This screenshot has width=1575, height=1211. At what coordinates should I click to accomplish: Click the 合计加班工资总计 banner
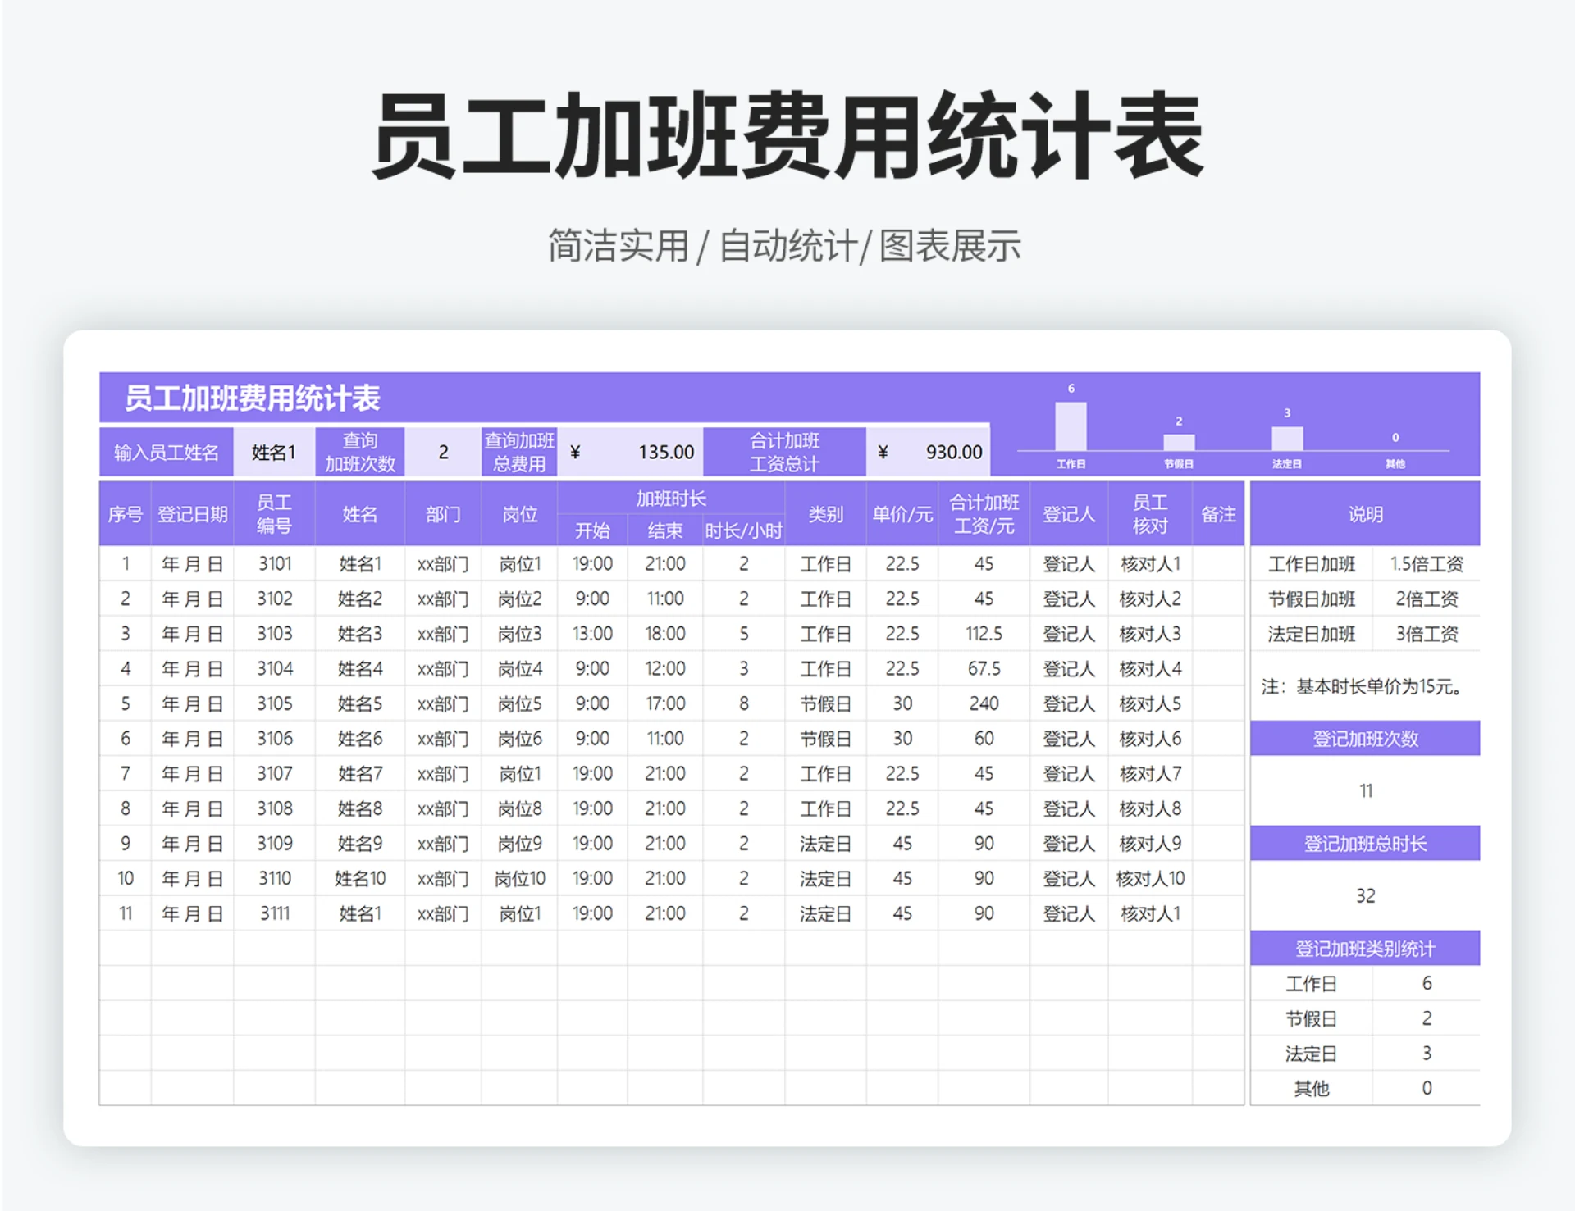pos(785,450)
